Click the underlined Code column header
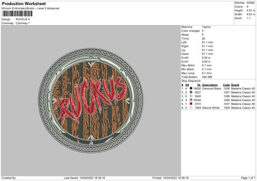This screenshot has width=257, height=181. coord(226,85)
